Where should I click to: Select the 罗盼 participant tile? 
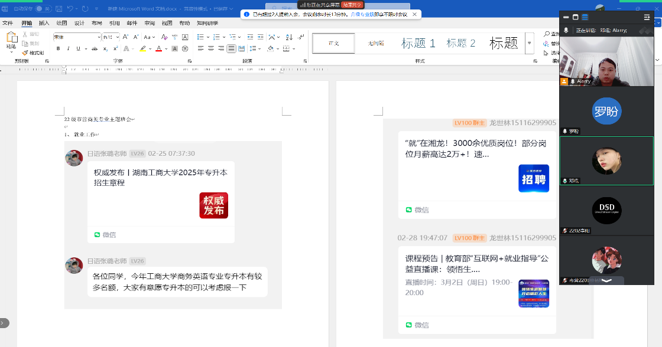point(606,112)
